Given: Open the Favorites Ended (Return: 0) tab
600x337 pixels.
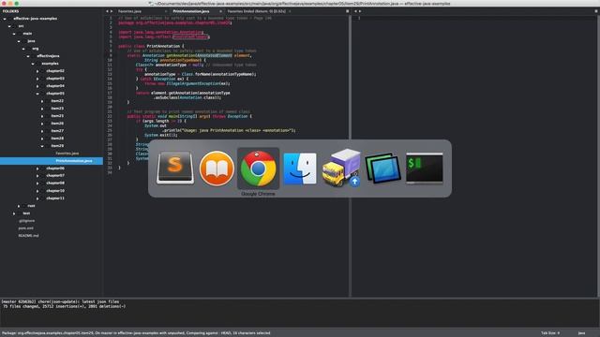Looking at the screenshot, I should click(x=256, y=11).
